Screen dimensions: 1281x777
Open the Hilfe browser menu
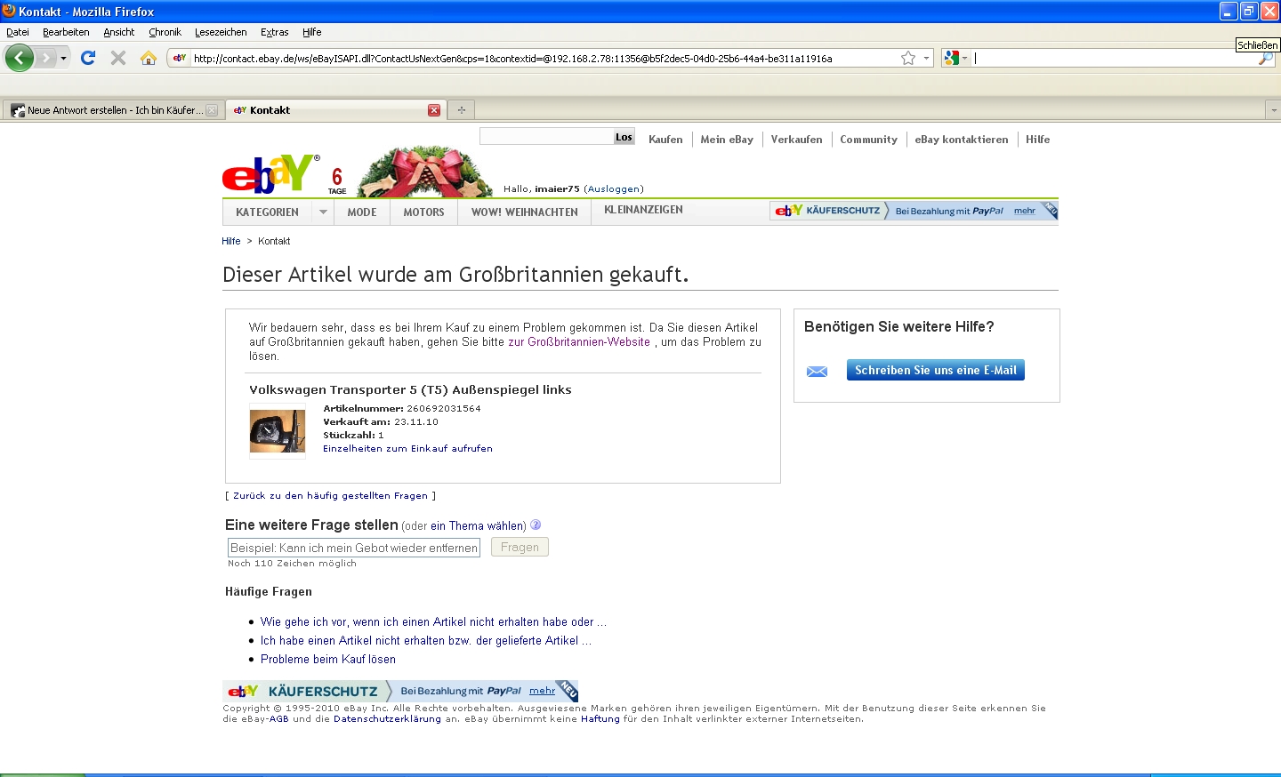click(x=311, y=32)
